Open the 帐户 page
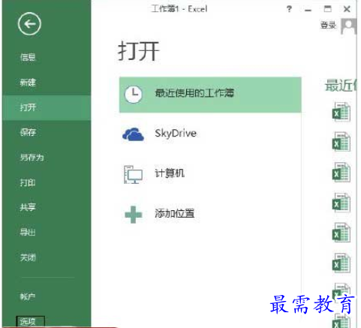The height and width of the screenshot is (328, 361). coord(28,296)
